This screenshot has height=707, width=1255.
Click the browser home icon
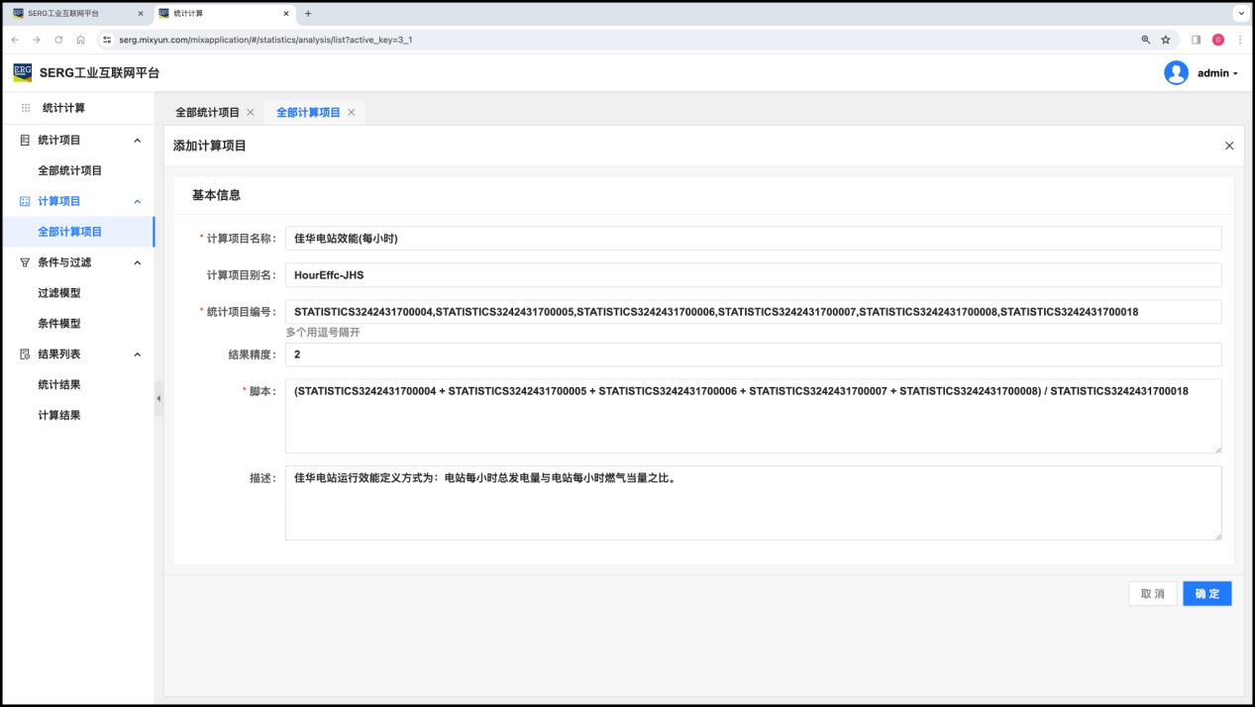pyautogui.click(x=80, y=40)
